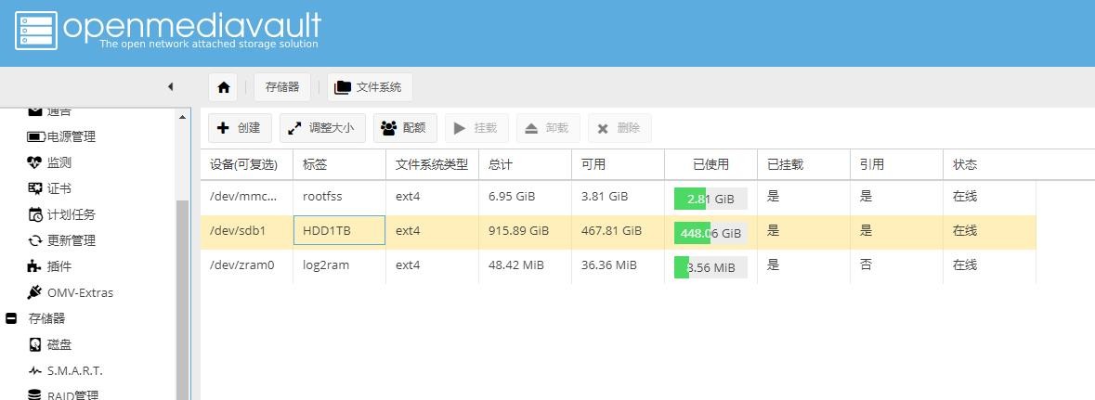Screen dimensions: 1095x400
Task: Collapse the sidebar with left arrow
Action: [170, 86]
